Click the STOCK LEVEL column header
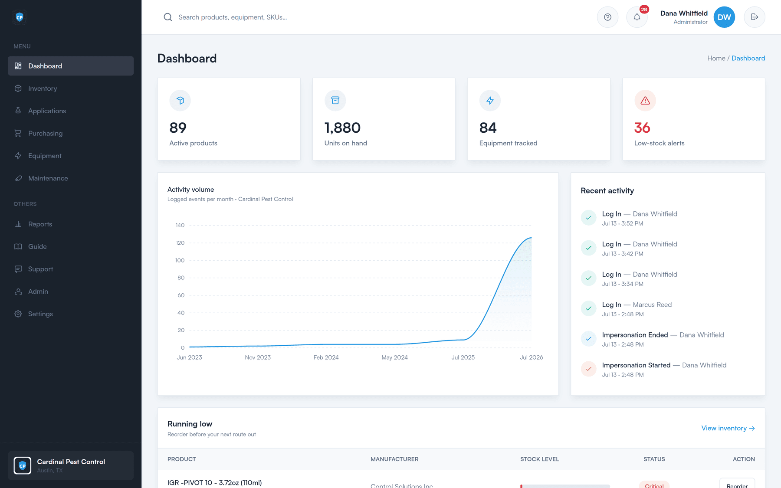781x488 pixels. pyautogui.click(x=539, y=459)
